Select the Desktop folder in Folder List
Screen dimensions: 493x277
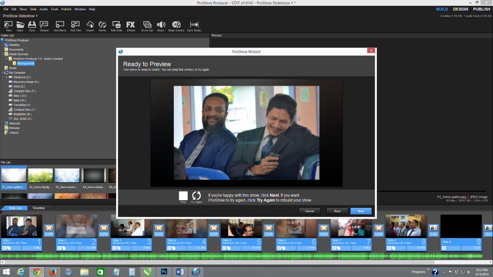(x=14, y=45)
